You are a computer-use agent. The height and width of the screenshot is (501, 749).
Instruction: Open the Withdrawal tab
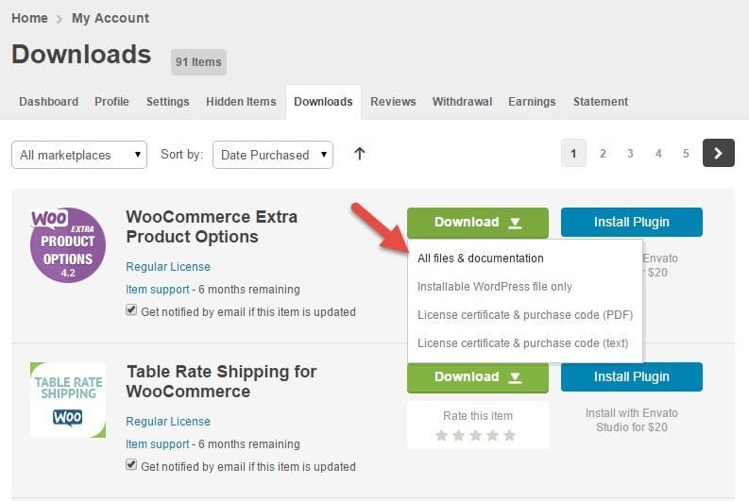click(x=462, y=102)
